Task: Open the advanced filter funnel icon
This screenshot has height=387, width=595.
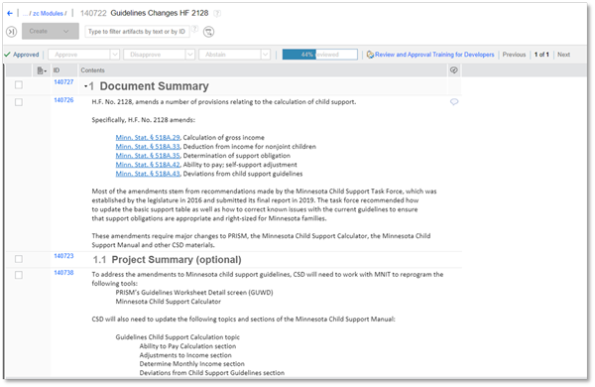Action: pyautogui.click(x=208, y=32)
